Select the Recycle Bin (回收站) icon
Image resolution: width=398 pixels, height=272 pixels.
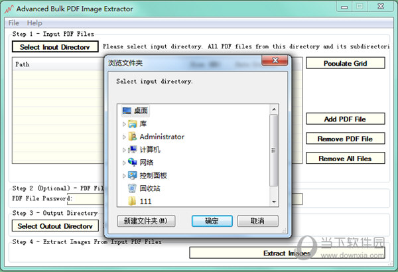click(x=132, y=188)
